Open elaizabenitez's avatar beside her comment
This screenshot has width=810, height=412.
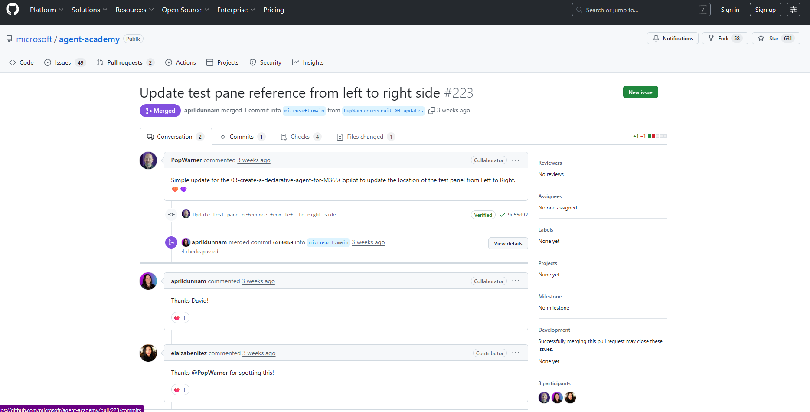148,353
